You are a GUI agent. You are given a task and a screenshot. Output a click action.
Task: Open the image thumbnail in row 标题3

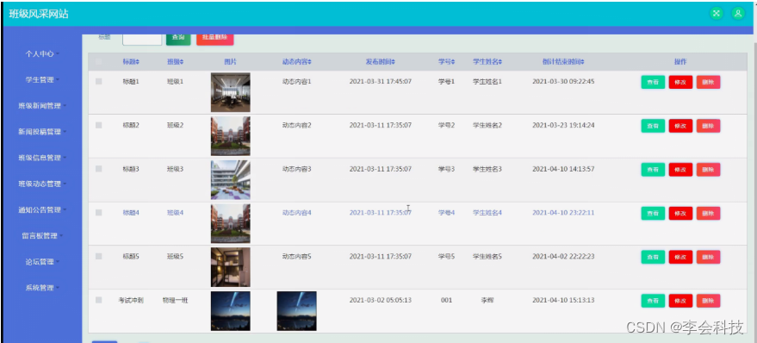click(230, 180)
